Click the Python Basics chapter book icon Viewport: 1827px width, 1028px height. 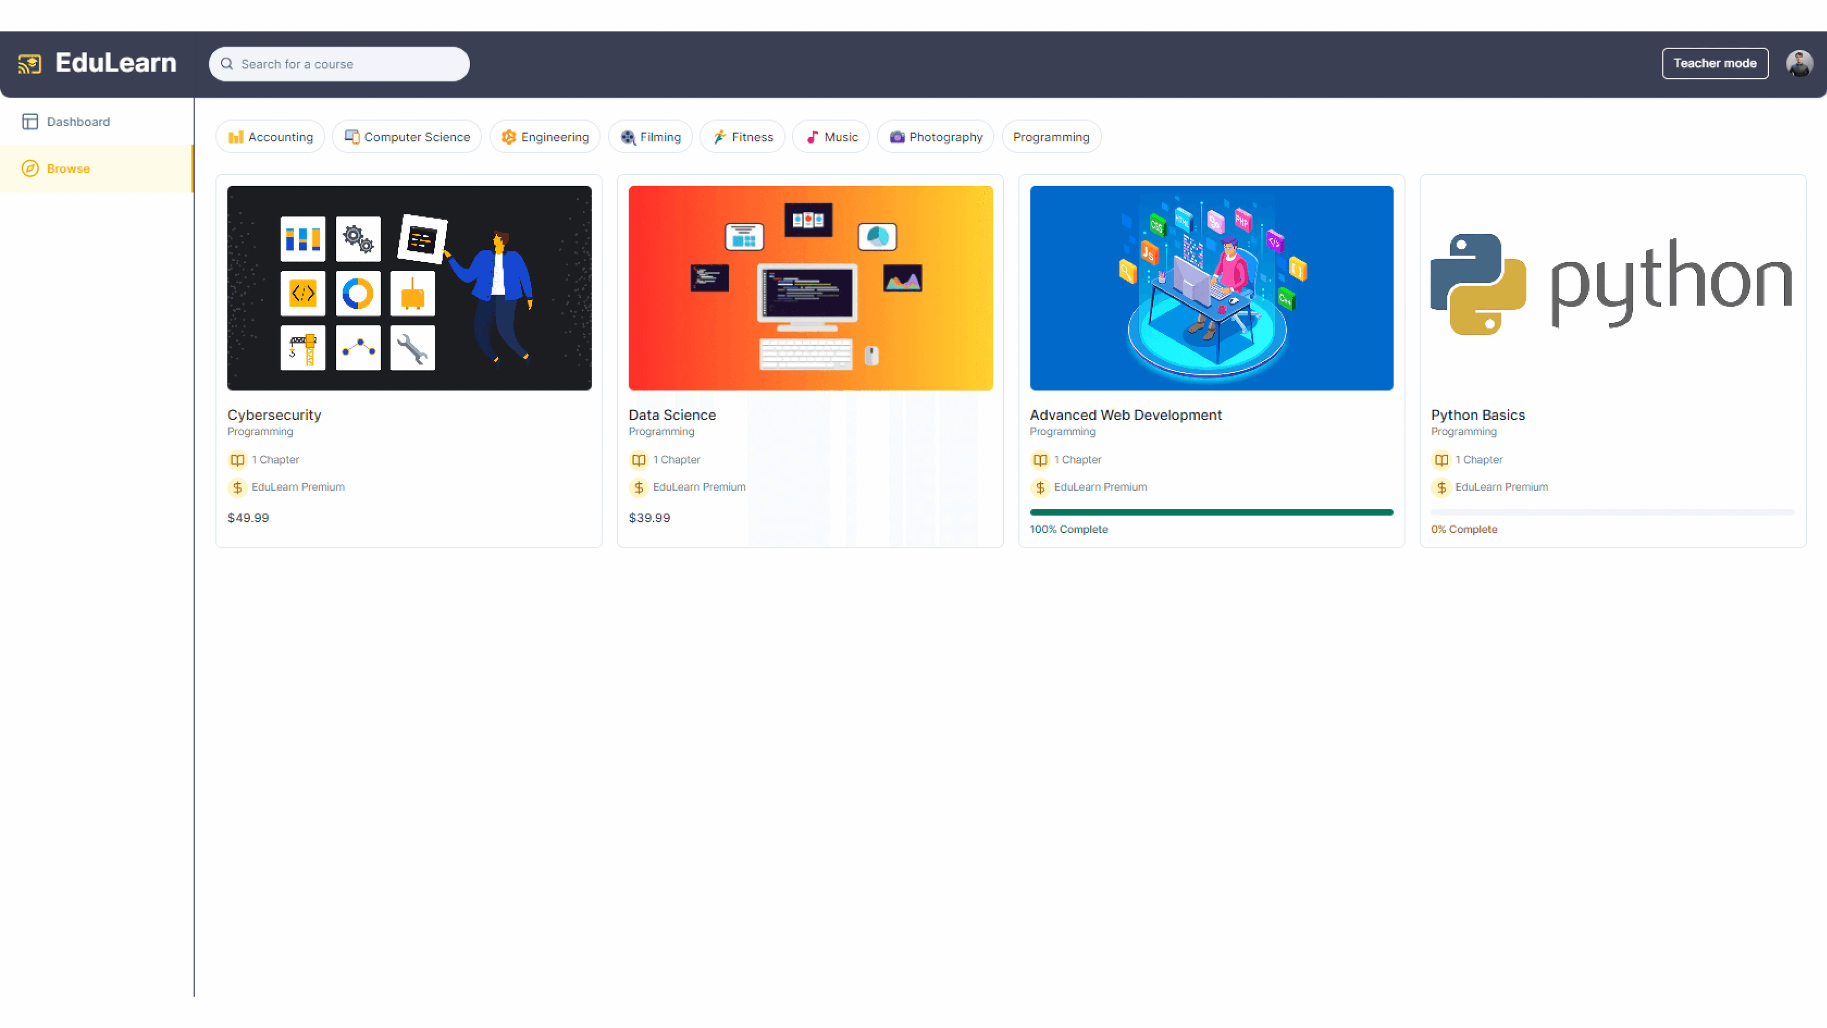(x=1441, y=460)
